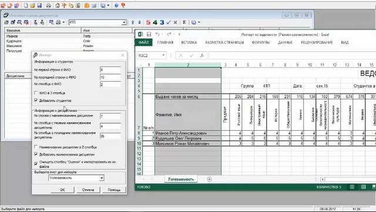Open Customize Quick Access Toolbar dropdown in Excel
The image size is (376, 212).
tap(179, 34)
